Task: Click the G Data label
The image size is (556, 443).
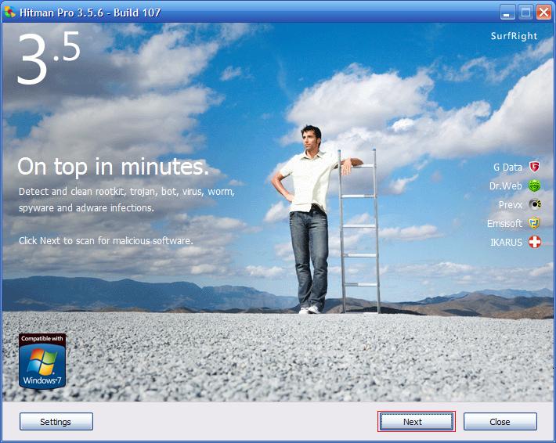Action: (x=507, y=167)
